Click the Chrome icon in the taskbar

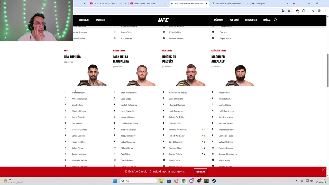click(184, 181)
